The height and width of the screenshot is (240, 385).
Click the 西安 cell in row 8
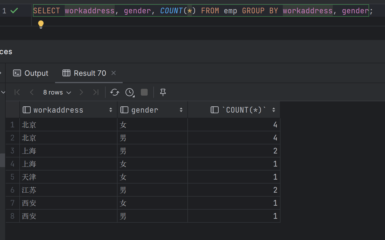click(68, 216)
